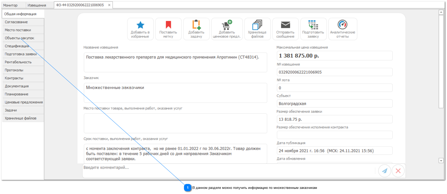Click the Введите комментарий input box

229,171
